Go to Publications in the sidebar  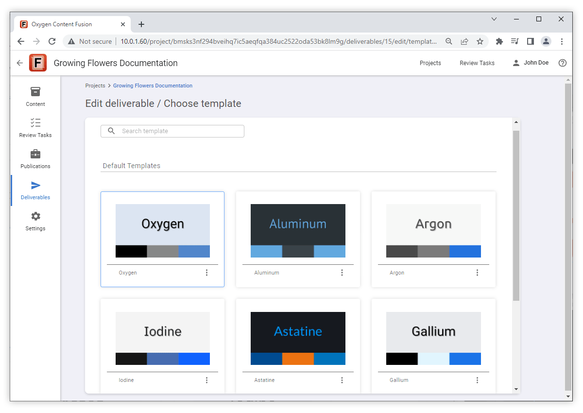pyautogui.click(x=35, y=159)
